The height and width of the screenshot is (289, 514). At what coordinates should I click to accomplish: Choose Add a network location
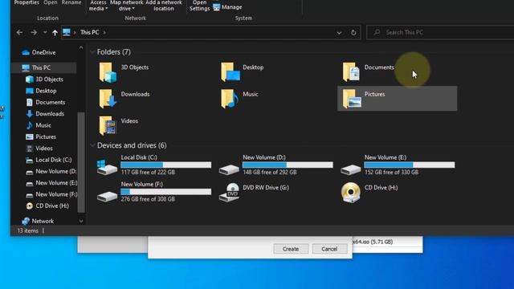click(x=164, y=6)
